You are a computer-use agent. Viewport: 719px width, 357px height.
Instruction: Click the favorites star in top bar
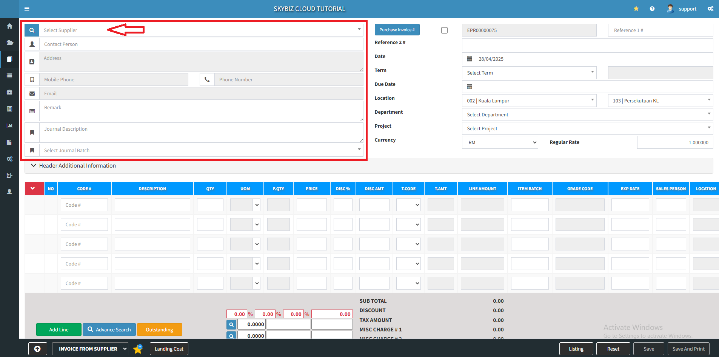(x=636, y=9)
